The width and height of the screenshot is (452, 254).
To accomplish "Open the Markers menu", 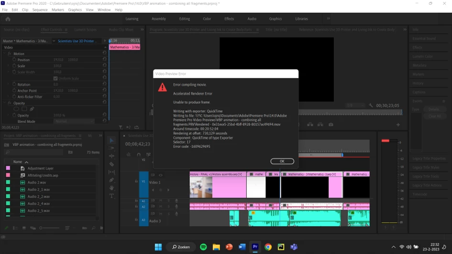I will [x=58, y=10].
